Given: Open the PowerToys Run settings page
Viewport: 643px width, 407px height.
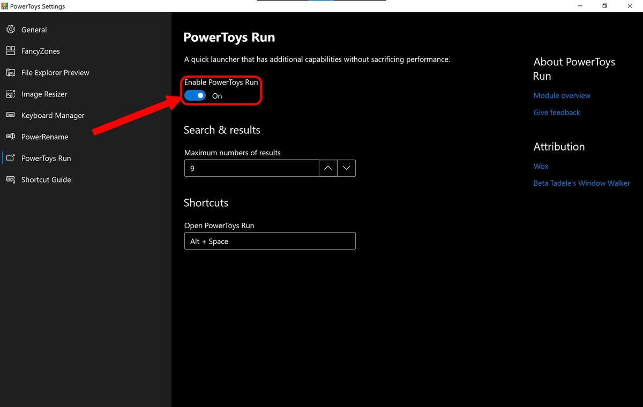Looking at the screenshot, I should (x=46, y=158).
